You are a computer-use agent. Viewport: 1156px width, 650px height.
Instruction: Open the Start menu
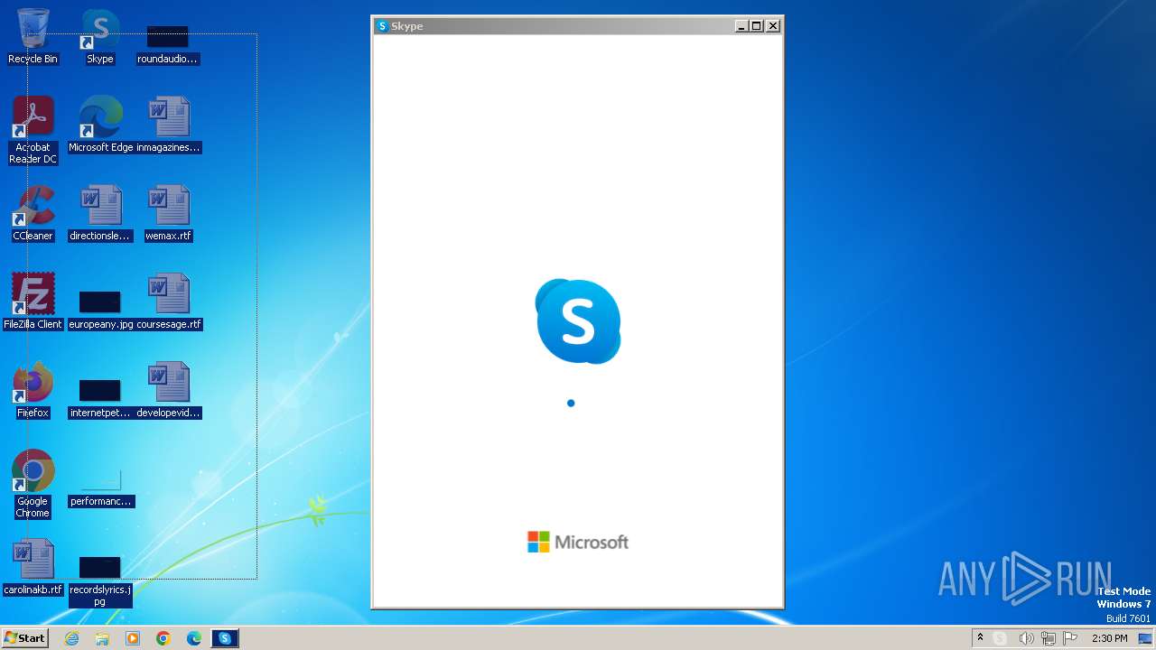[x=25, y=638]
